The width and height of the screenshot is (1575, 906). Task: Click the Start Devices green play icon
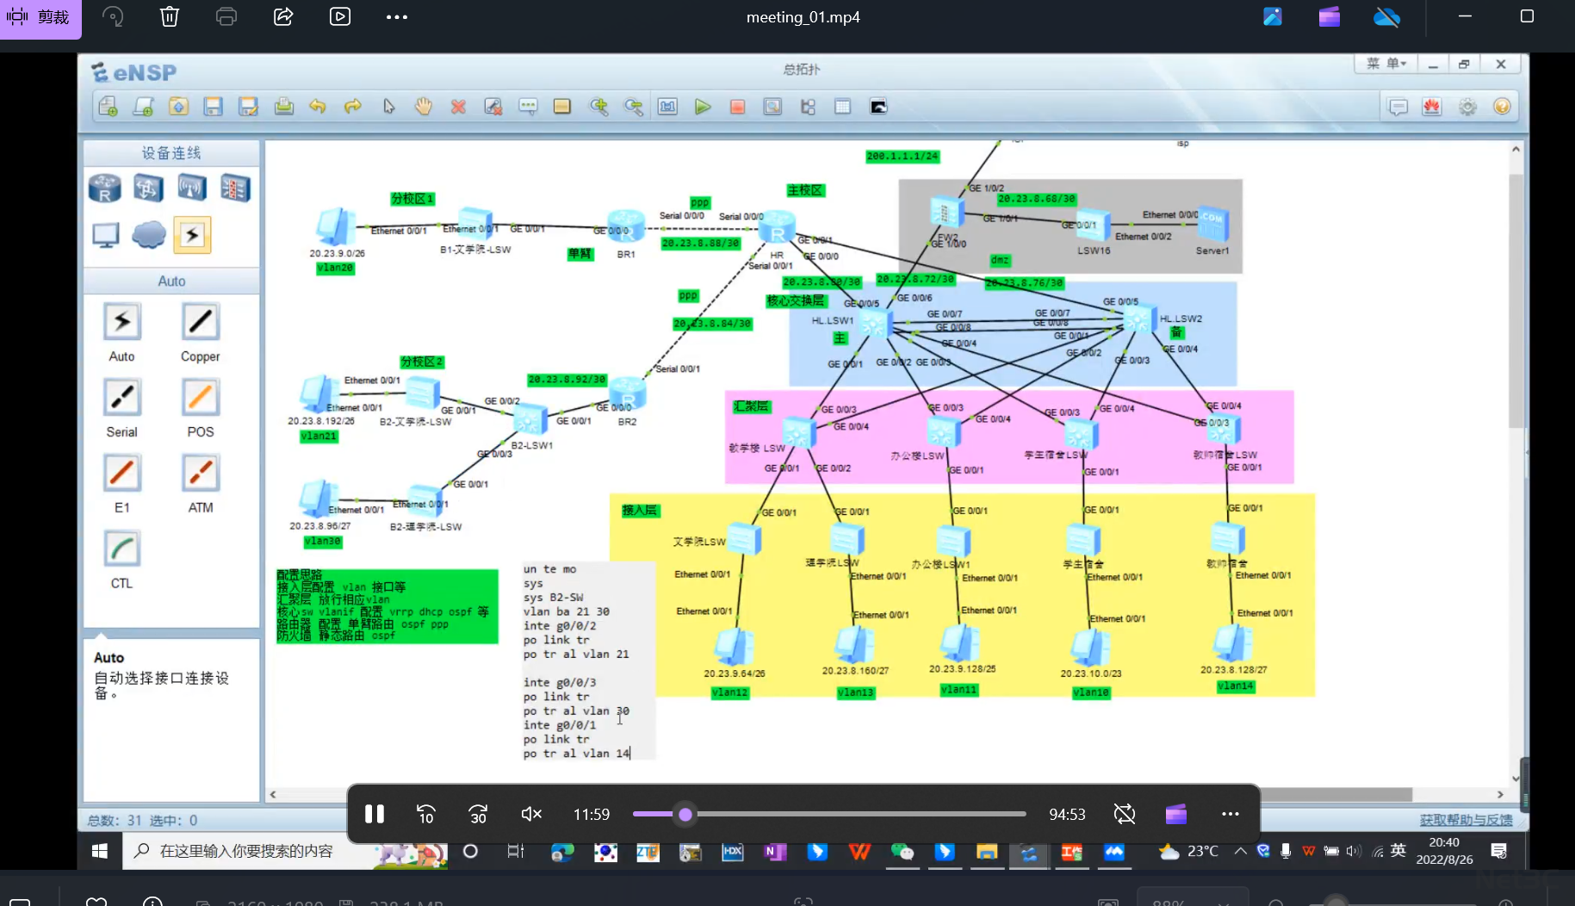703,107
